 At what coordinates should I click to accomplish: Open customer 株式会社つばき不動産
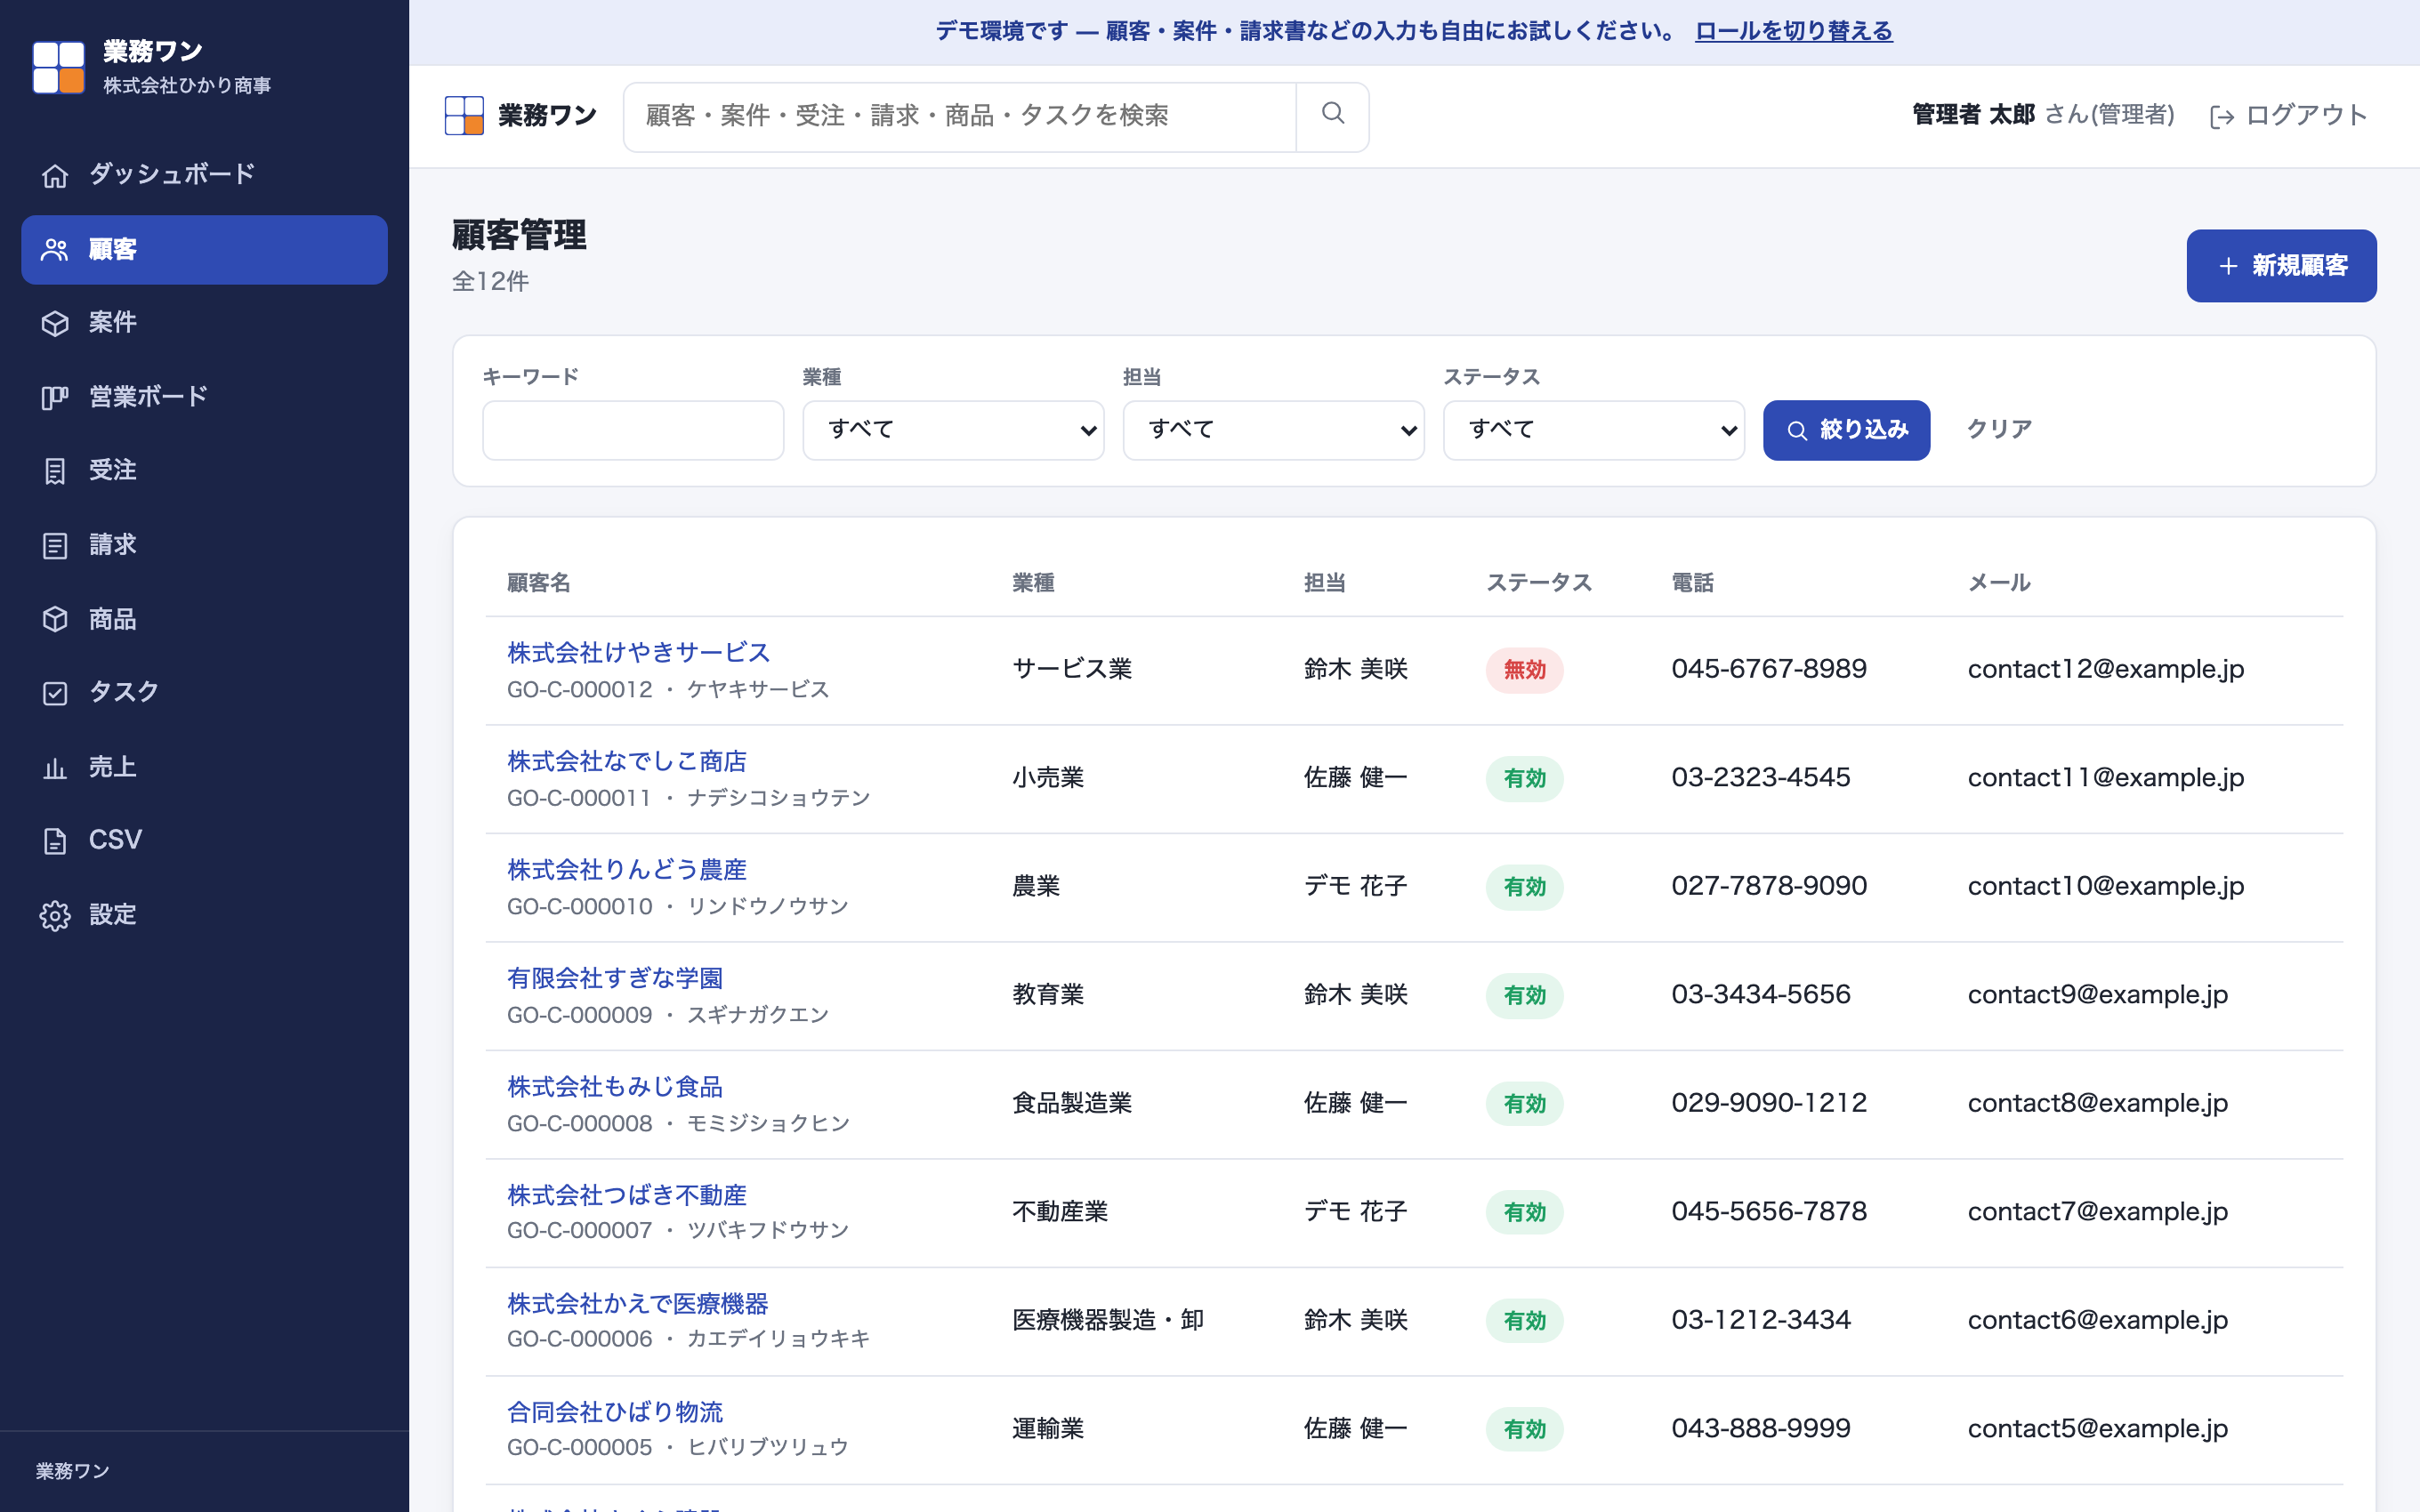[627, 1196]
